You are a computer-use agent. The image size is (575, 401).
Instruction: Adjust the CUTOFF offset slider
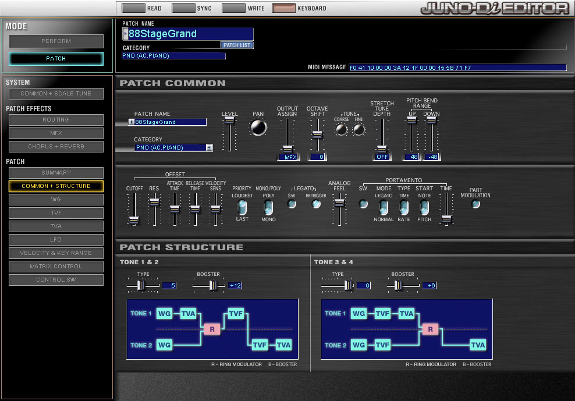[134, 220]
